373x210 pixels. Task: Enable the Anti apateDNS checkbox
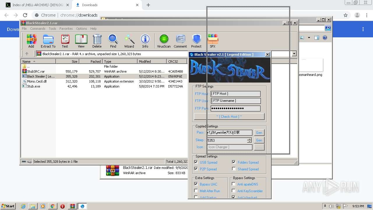point(234,184)
